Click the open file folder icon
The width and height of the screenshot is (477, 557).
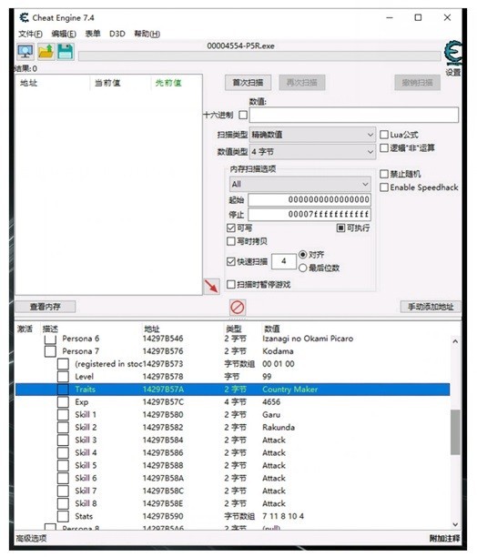click(46, 52)
